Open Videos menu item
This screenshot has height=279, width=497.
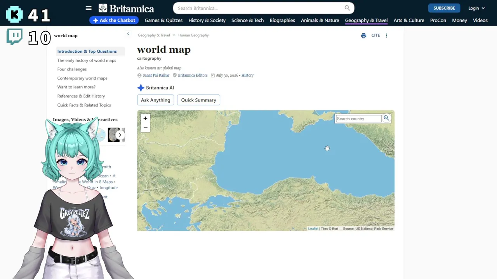pyautogui.click(x=480, y=21)
